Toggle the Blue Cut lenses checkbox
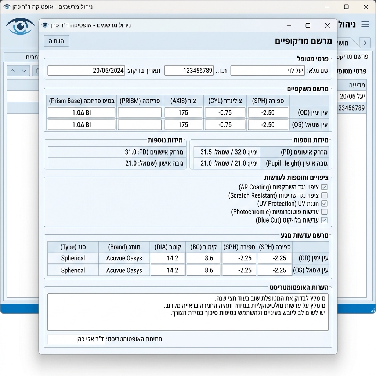 click(x=325, y=220)
